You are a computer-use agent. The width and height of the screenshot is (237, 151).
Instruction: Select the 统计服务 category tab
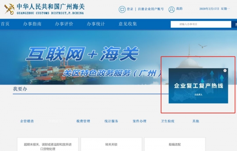click(111, 121)
